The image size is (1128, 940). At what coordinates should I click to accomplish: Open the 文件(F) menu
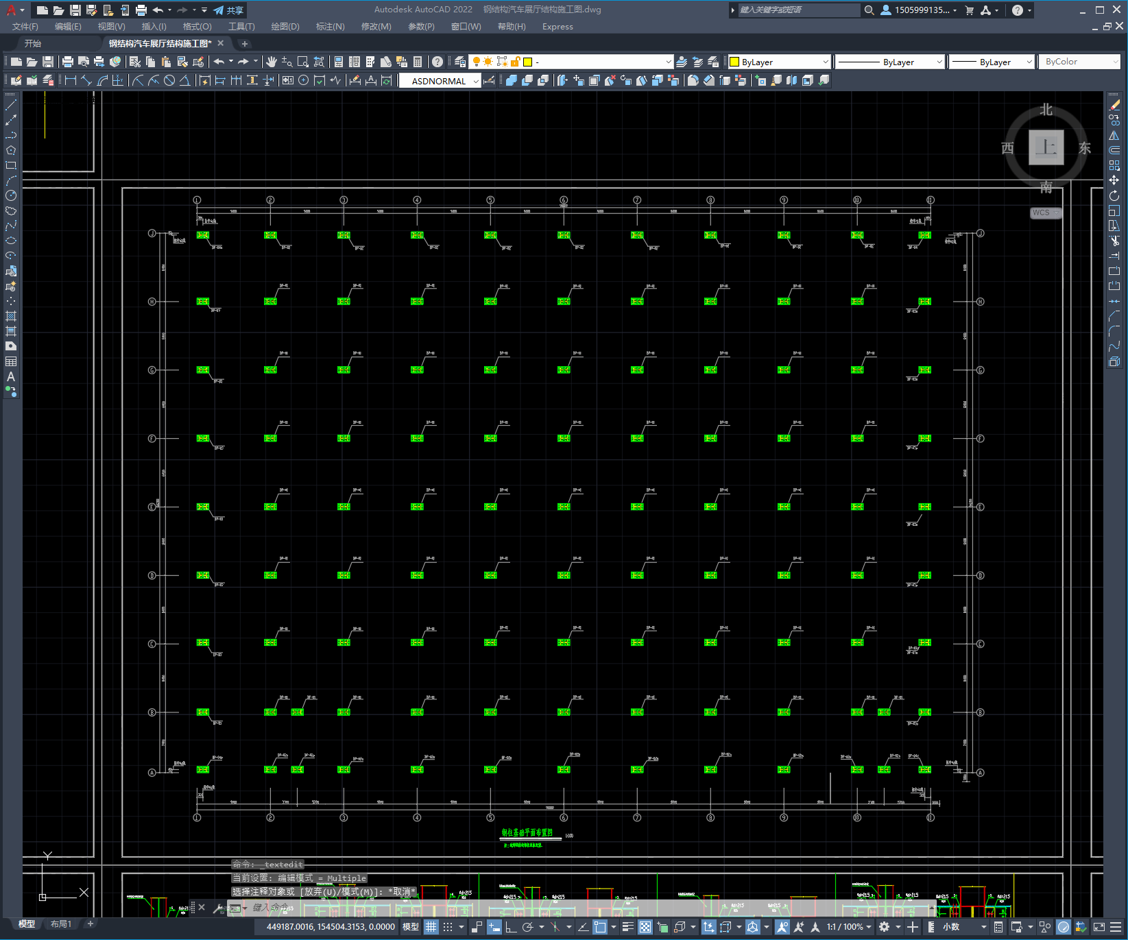point(25,27)
